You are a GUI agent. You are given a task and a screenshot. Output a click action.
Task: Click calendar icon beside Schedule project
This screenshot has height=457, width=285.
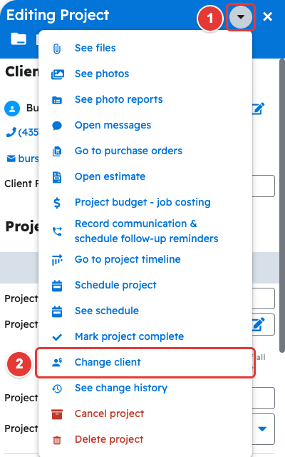point(57,286)
